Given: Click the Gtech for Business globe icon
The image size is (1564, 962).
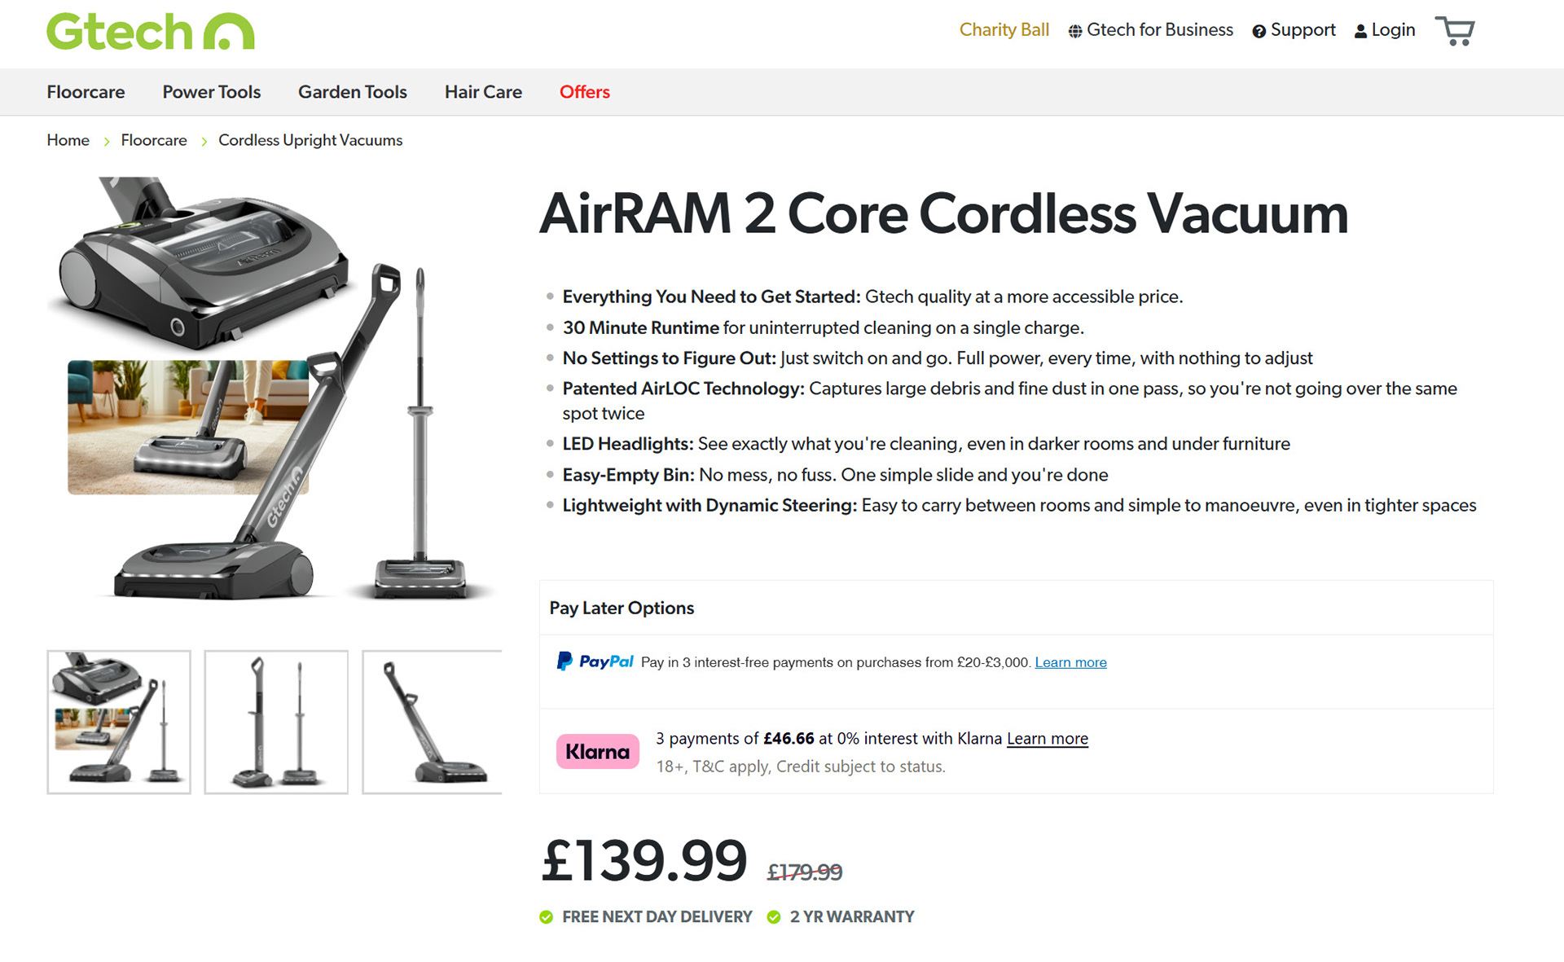Looking at the screenshot, I should pyautogui.click(x=1075, y=32).
